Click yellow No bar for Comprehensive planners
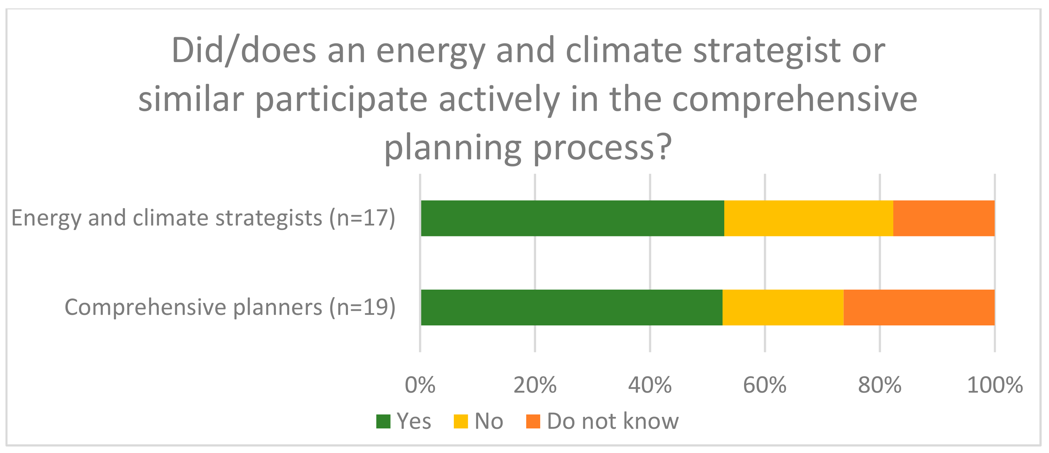 point(783,307)
